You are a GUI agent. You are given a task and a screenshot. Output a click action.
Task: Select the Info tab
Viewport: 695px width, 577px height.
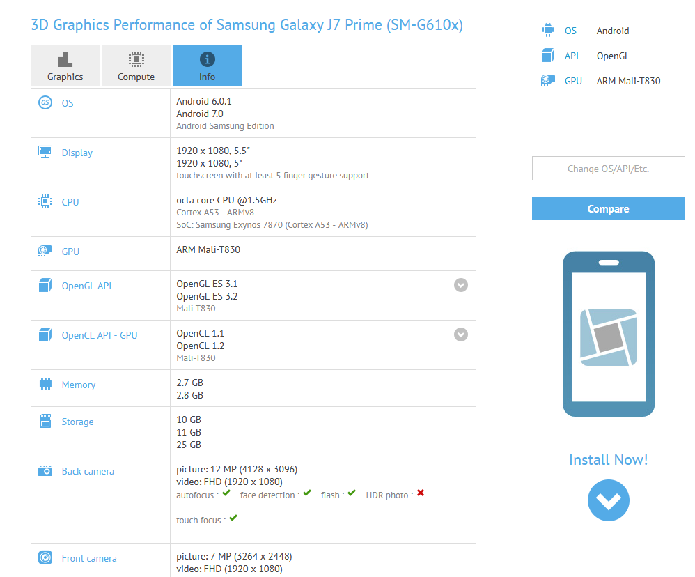point(207,66)
